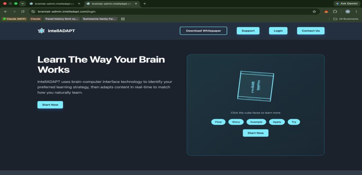362x175 pixels.
Task: Select the Flow pill button
Action: [x=218, y=122]
